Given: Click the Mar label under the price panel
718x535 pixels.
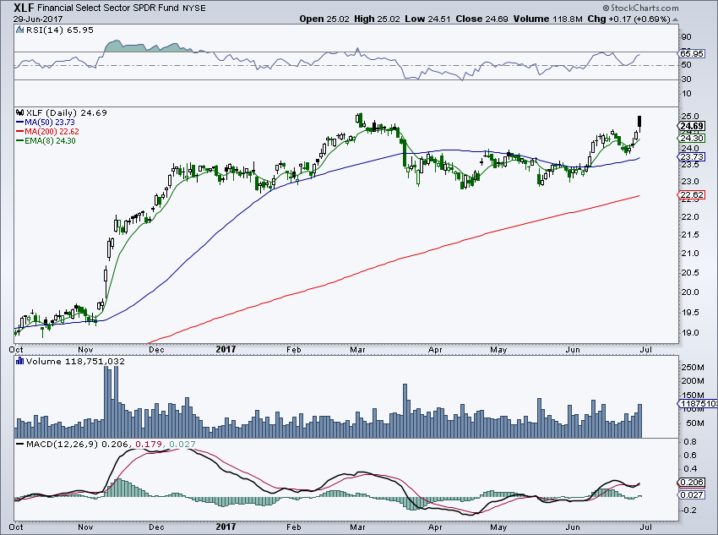Looking at the screenshot, I should (x=357, y=350).
